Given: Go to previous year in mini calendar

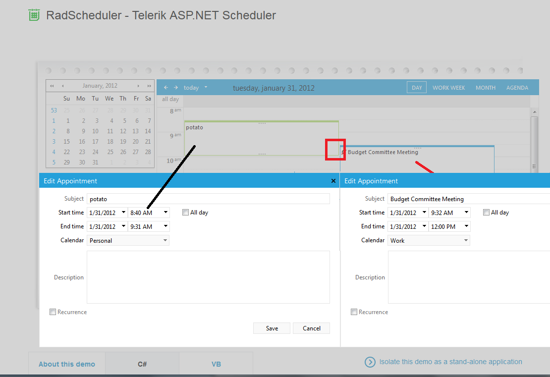Looking at the screenshot, I should click(x=52, y=86).
